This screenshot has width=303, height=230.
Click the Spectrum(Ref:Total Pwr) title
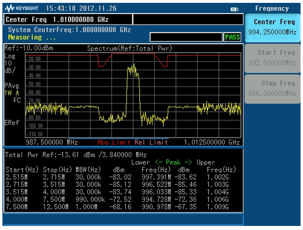(130, 48)
